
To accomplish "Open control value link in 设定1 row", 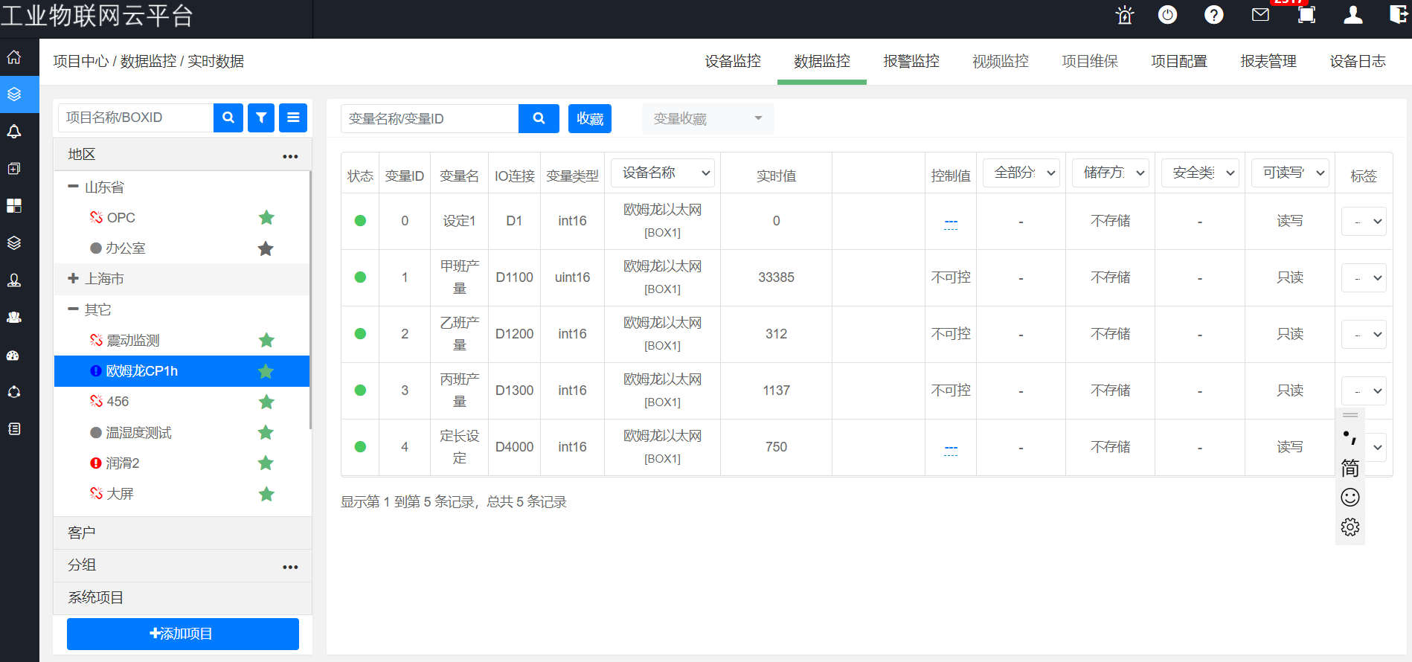I will pyautogui.click(x=951, y=222).
